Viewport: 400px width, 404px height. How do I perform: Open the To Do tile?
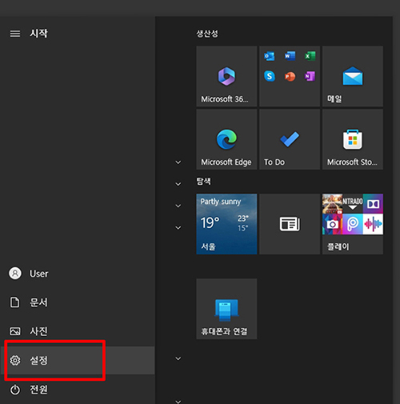(290, 139)
